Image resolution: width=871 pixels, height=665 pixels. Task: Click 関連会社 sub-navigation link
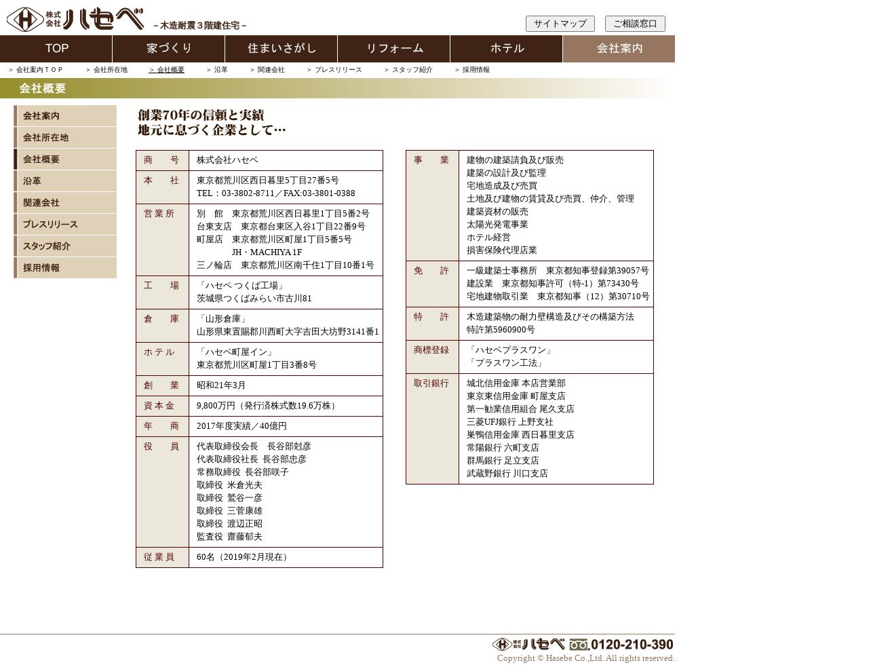point(267,70)
